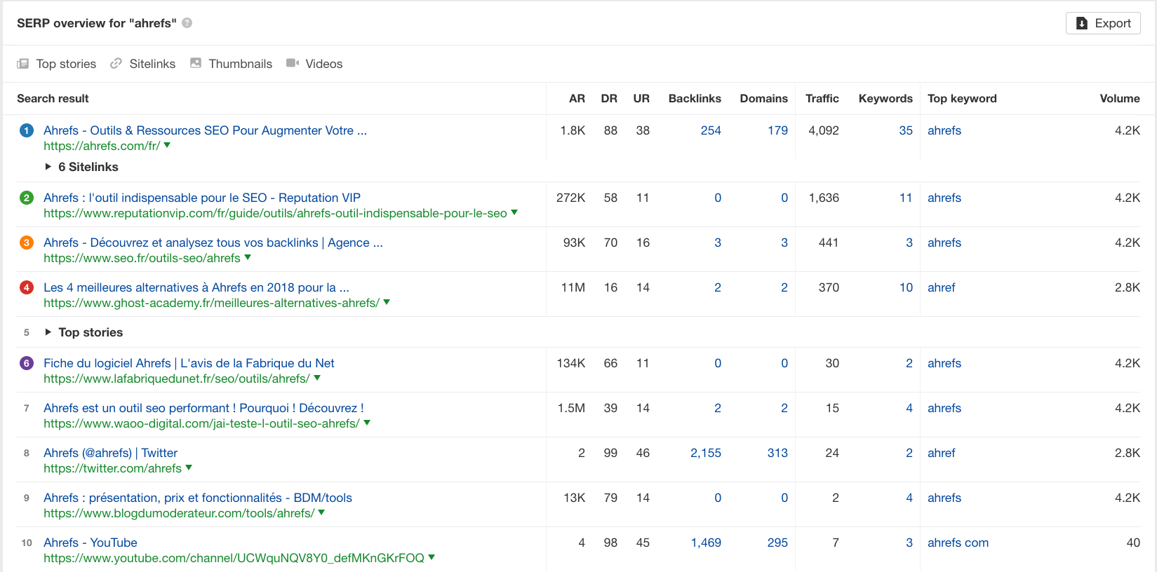Open 'Ahrefs - Outils & Ressources SEO' result title
The height and width of the screenshot is (572, 1157).
point(205,130)
